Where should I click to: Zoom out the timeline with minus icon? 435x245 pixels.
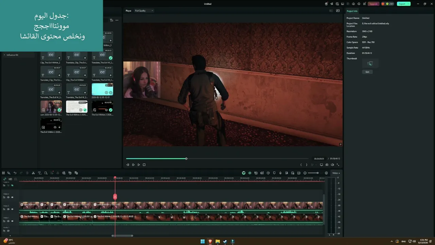click(305, 173)
